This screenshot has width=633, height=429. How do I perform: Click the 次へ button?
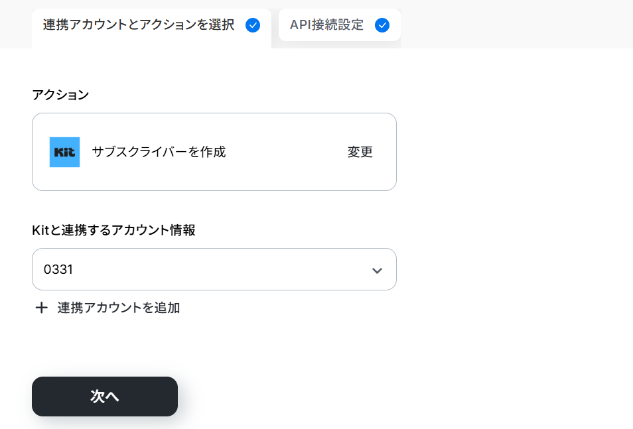click(x=105, y=397)
